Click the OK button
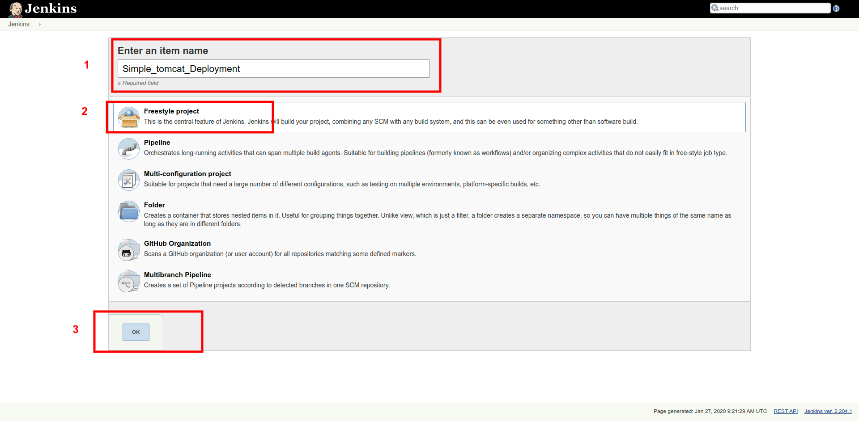Viewport: 859px width, 421px height. [136, 332]
